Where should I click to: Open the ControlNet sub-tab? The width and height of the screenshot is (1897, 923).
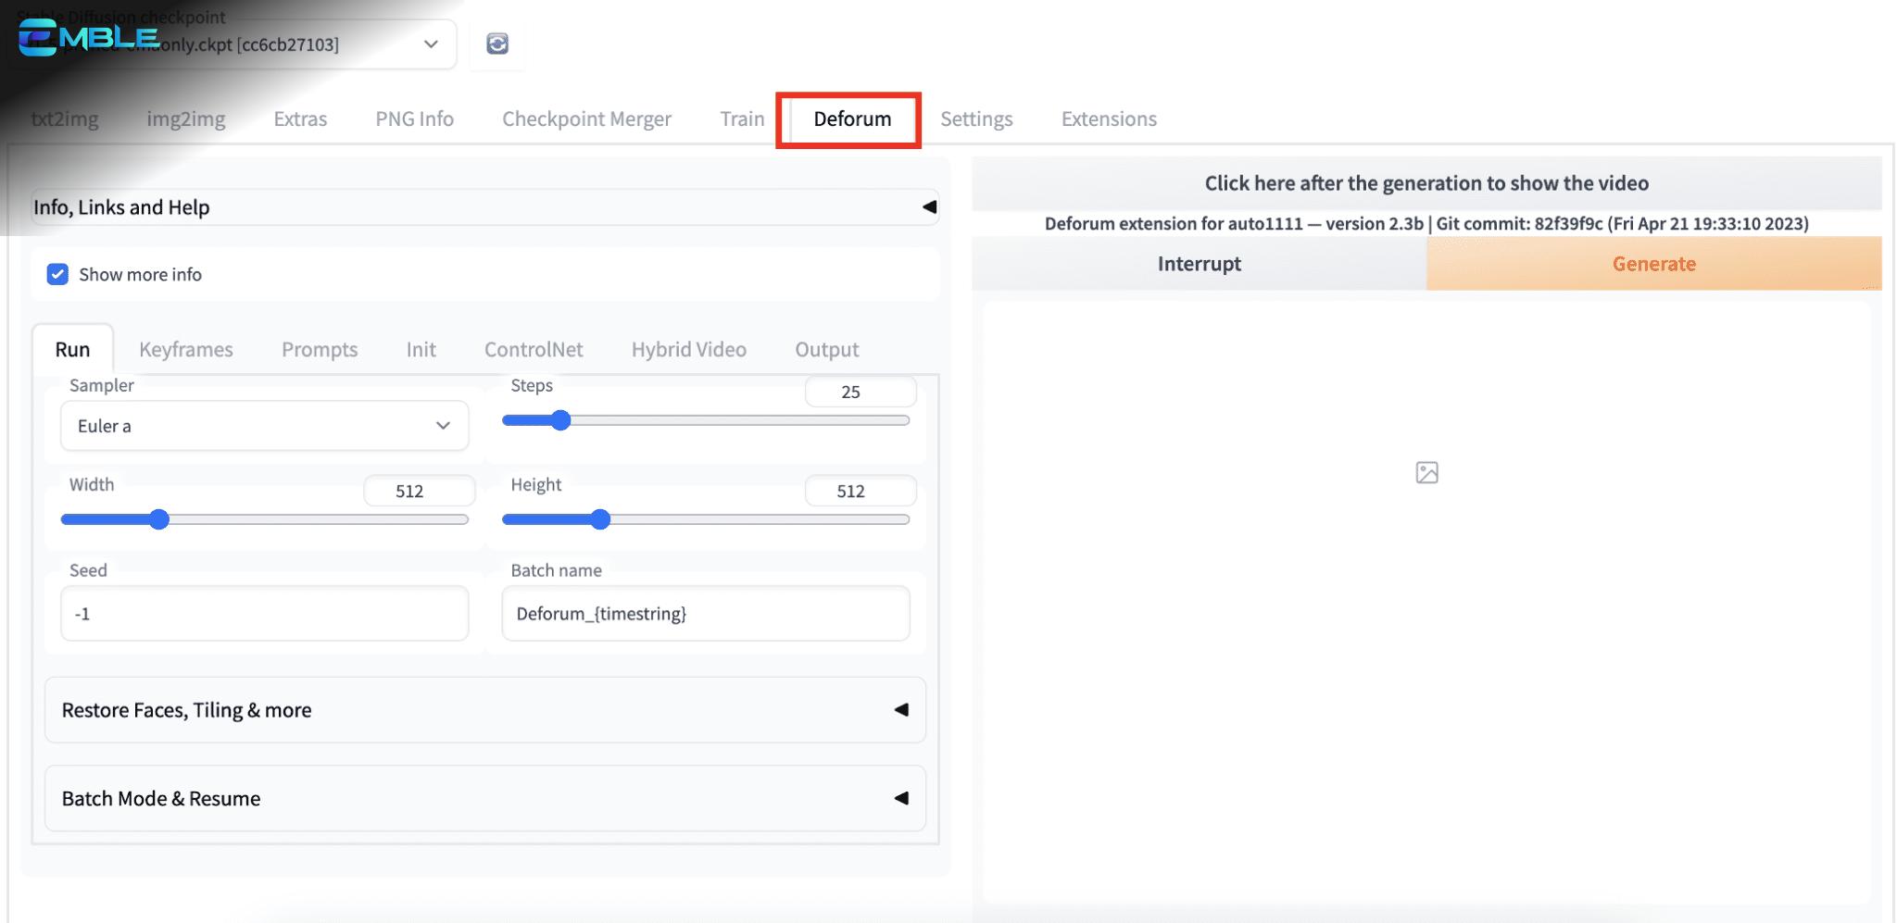pos(534,349)
